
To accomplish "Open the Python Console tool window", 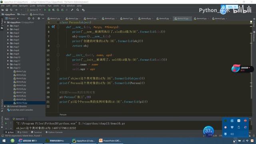I will 54,132.
